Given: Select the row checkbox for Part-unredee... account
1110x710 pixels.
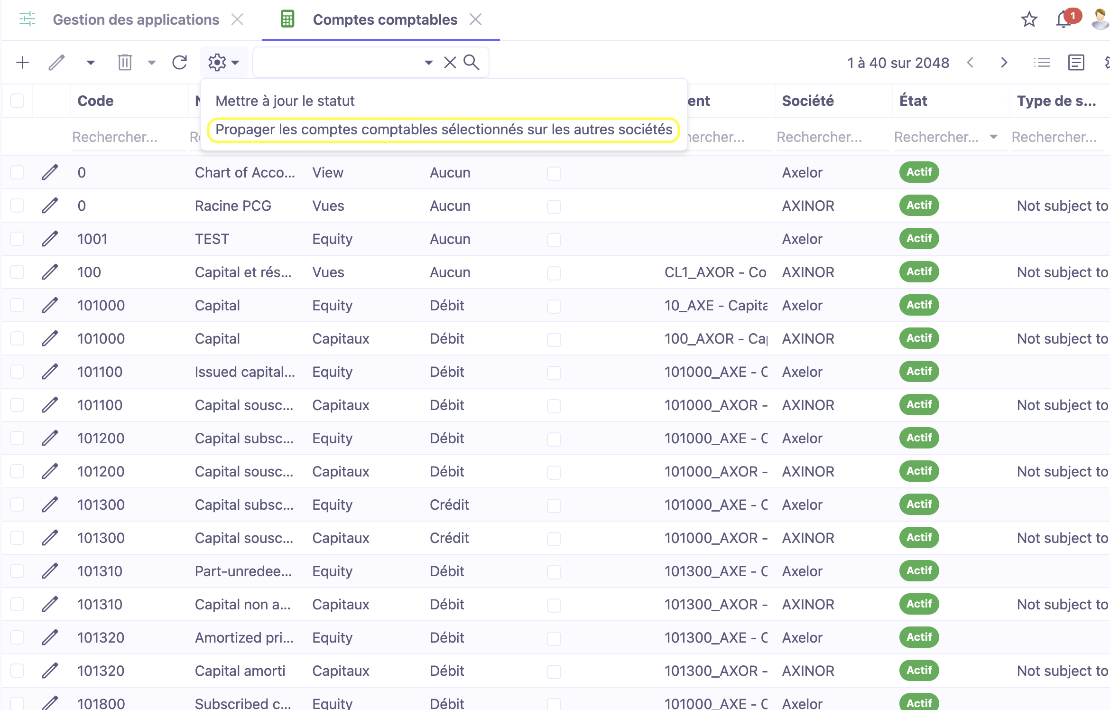Looking at the screenshot, I should click(17, 571).
